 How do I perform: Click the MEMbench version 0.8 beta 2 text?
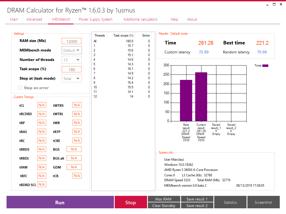[x=185, y=186]
